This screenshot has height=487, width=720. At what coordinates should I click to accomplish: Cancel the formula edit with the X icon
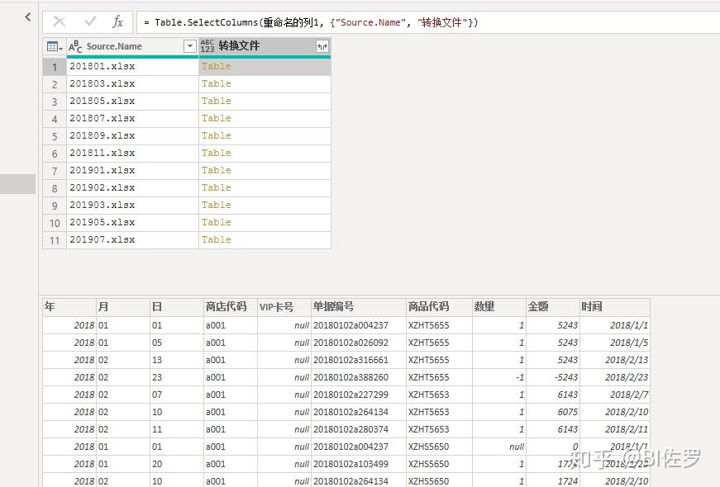click(x=60, y=22)
